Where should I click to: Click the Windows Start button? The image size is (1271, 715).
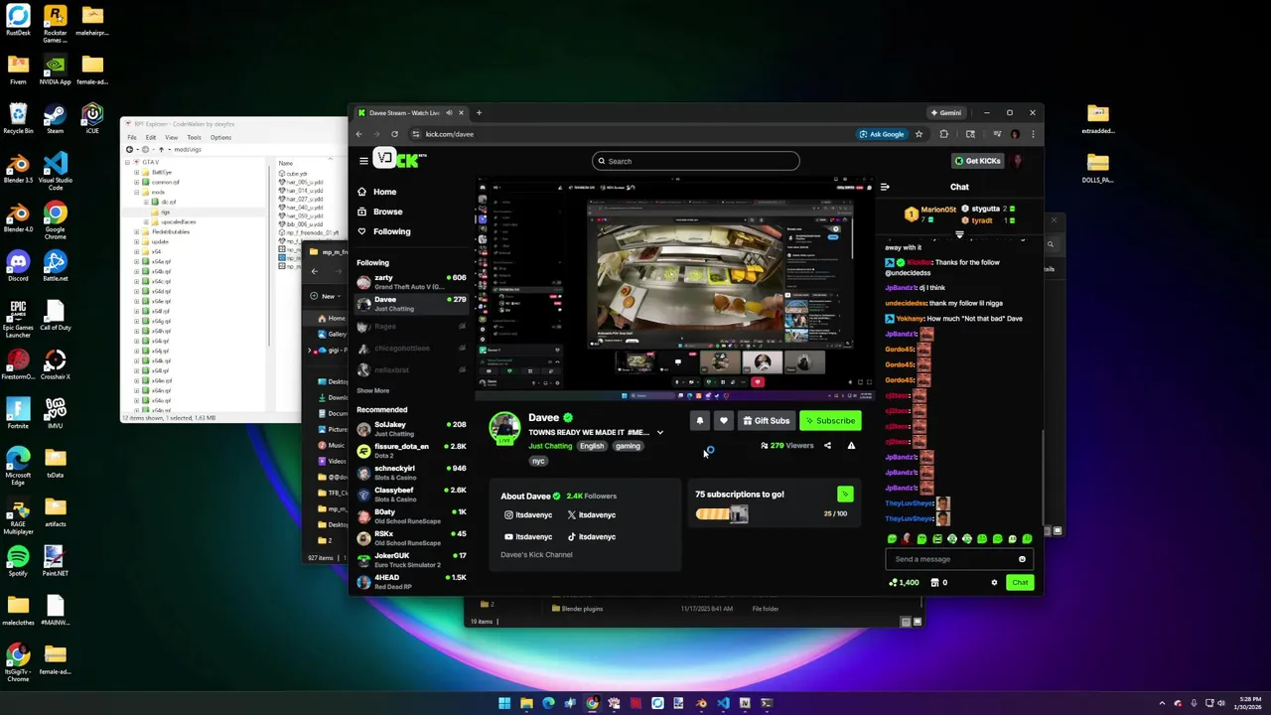pyautogui.click(x=504, y=703)
